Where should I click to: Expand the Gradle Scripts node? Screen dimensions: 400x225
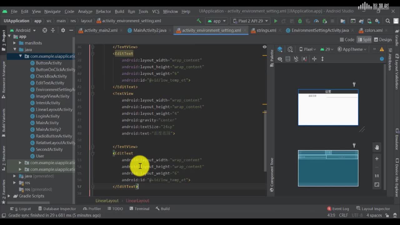coord(9,196)
